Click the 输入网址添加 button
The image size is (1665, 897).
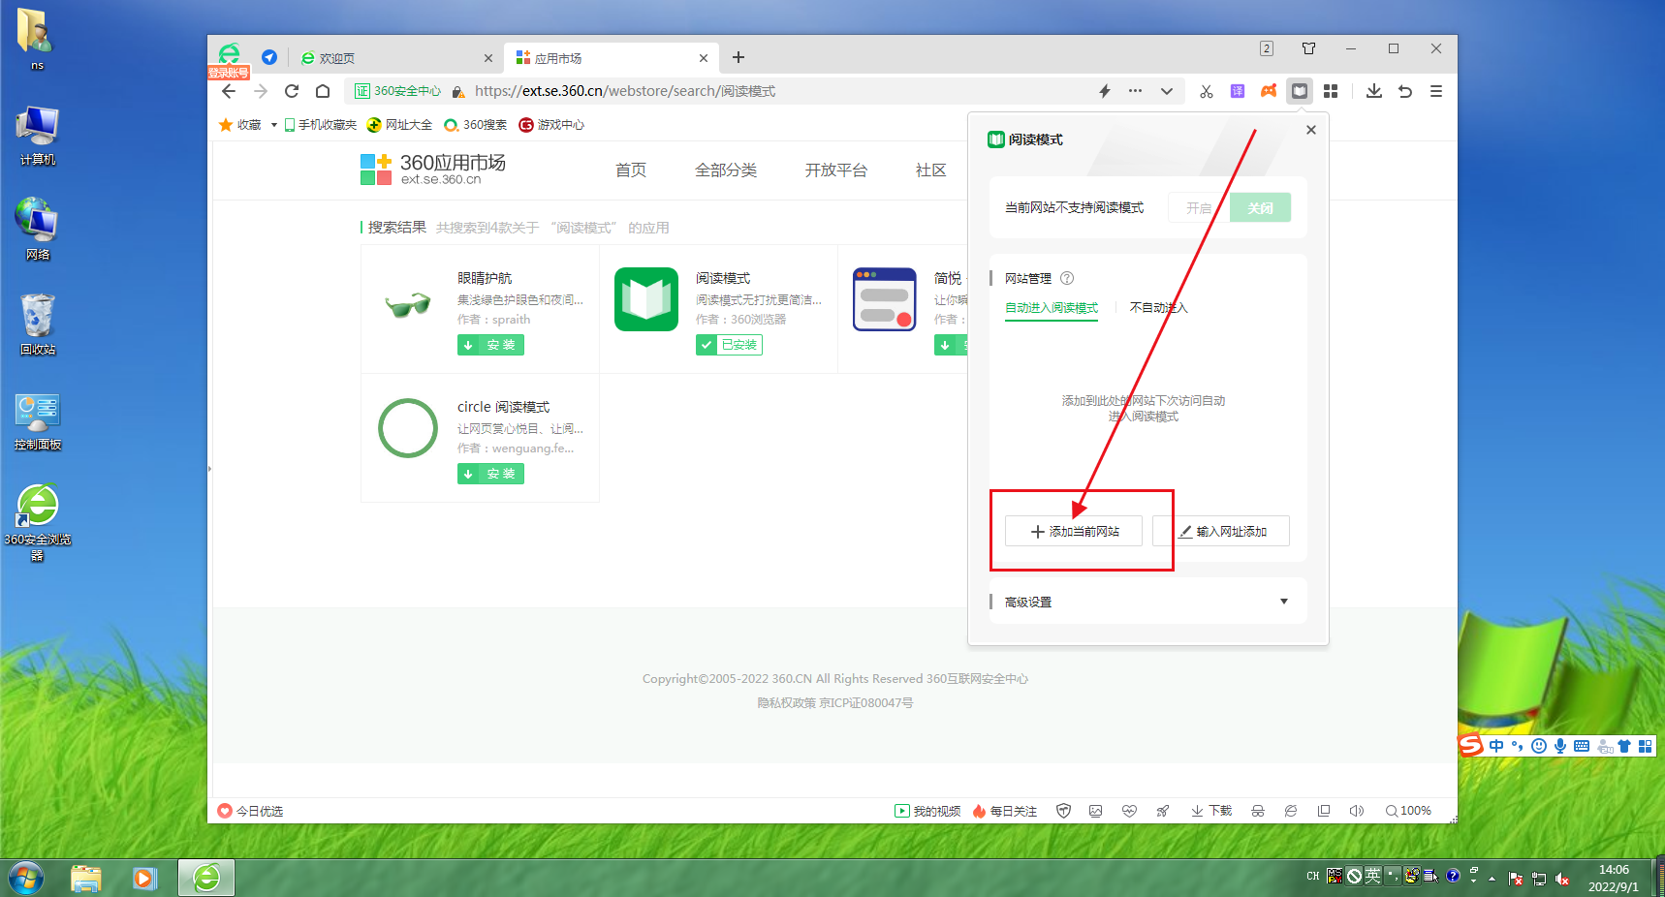pyautogui.click(x=1221, y=531)
